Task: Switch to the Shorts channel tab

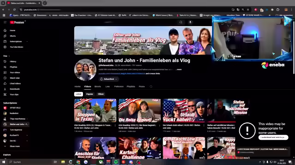Action: point(98,87)
